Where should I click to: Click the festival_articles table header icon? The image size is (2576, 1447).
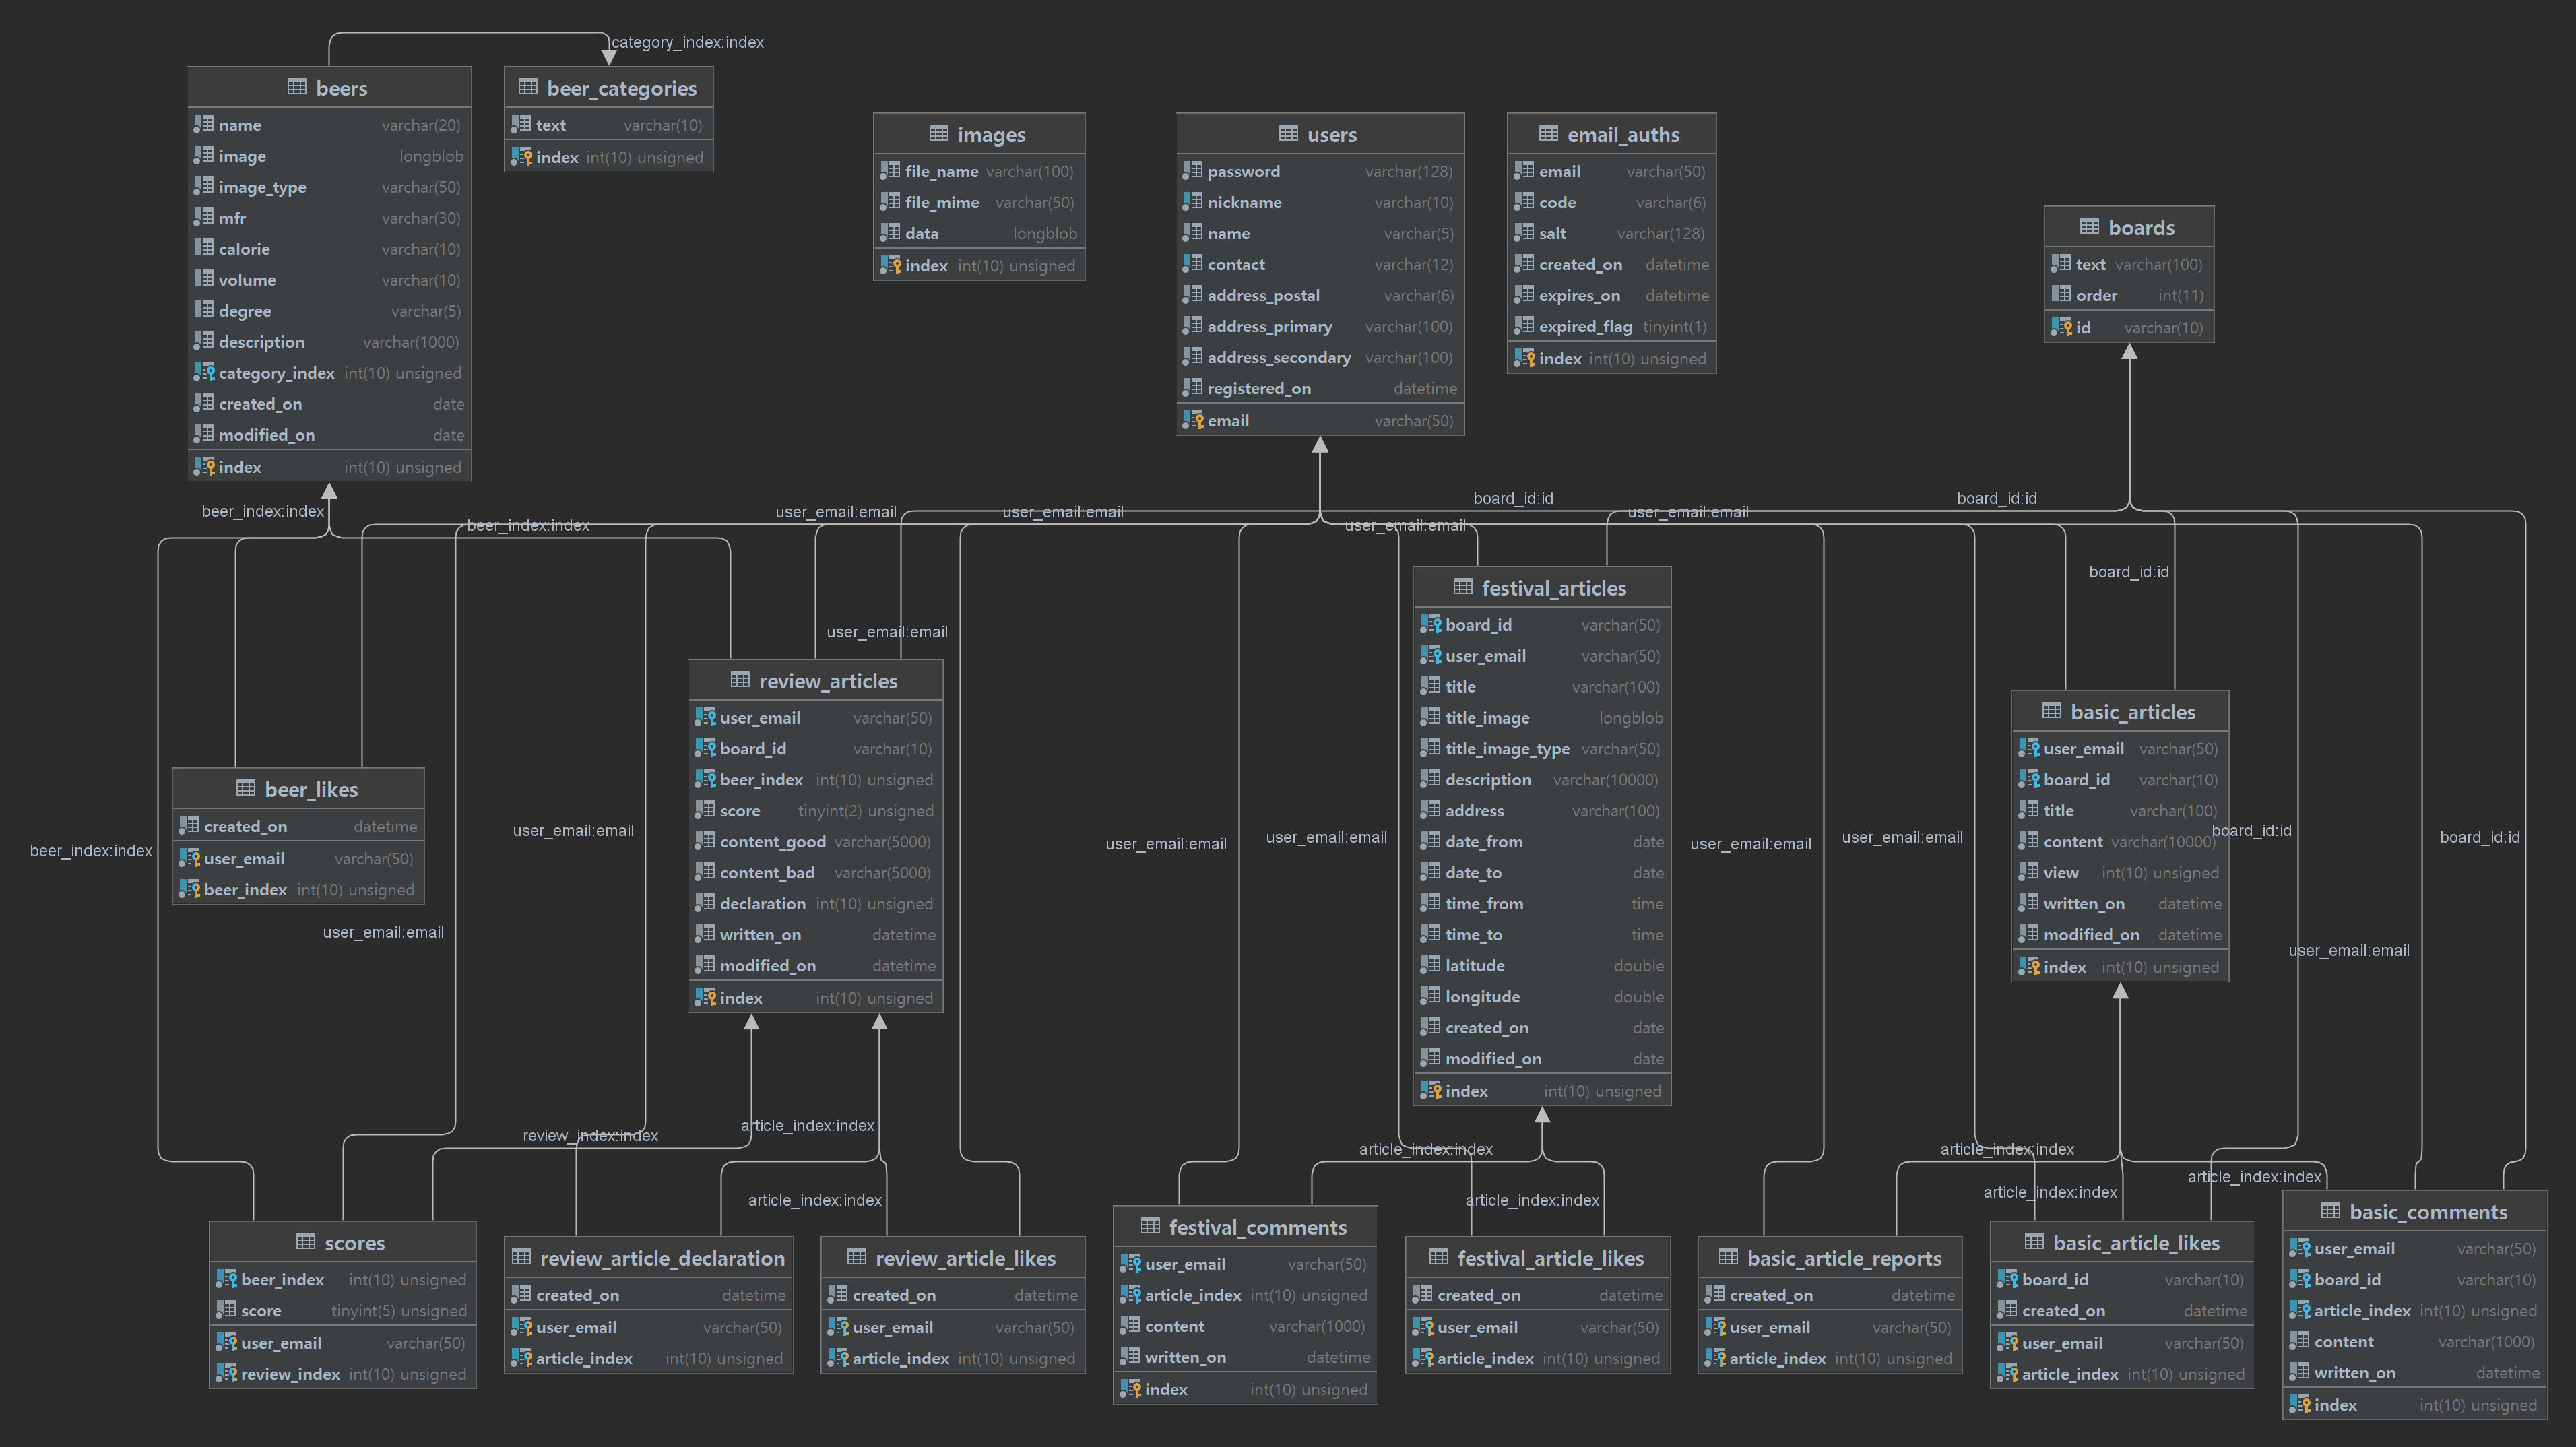click(x=1463, y=587)
